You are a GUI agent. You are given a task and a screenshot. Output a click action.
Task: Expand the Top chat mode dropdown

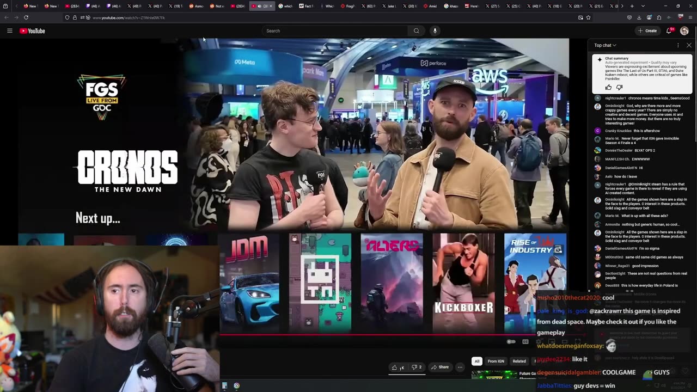605,45
